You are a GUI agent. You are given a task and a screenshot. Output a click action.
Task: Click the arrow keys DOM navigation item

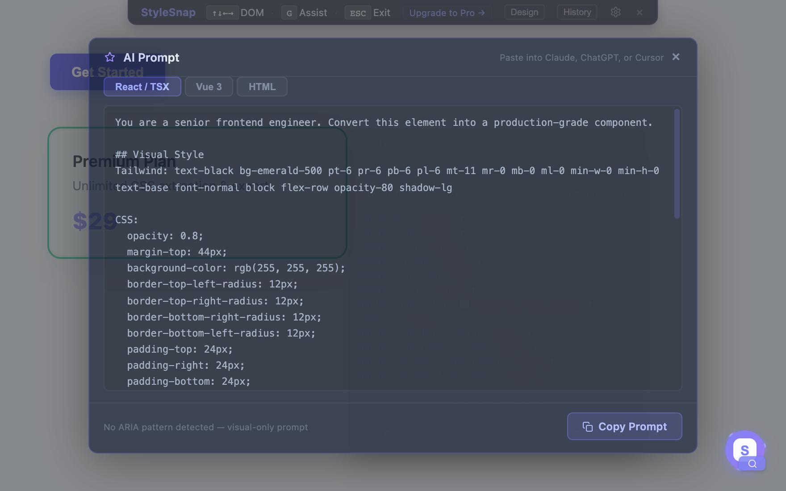pyautogui.click(x=235, y=12)
